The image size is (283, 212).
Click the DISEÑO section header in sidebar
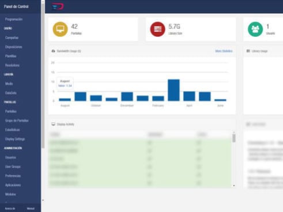8,28
